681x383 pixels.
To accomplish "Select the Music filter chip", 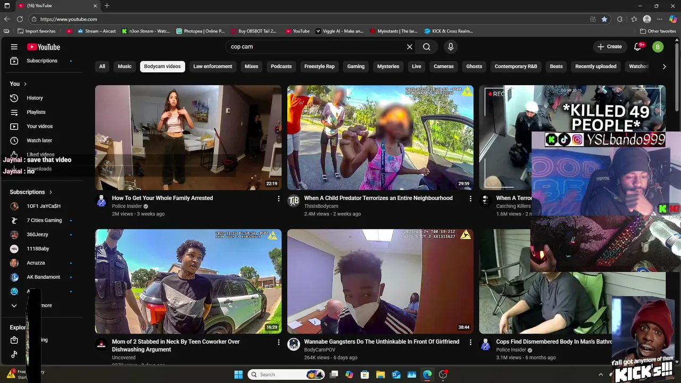I will coord(124,66).
